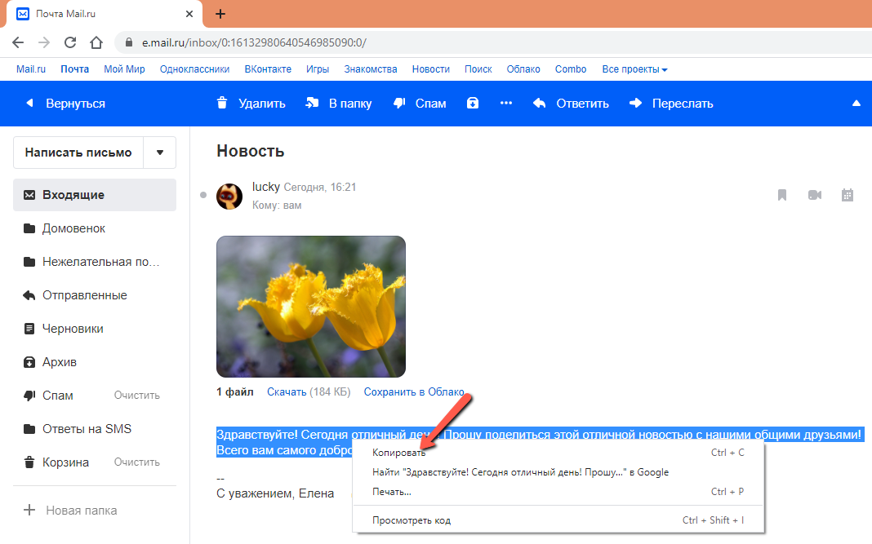Click the Удалить button in the toolbar
The width and height of the screenshot is (872, 544).
[251, 104]
